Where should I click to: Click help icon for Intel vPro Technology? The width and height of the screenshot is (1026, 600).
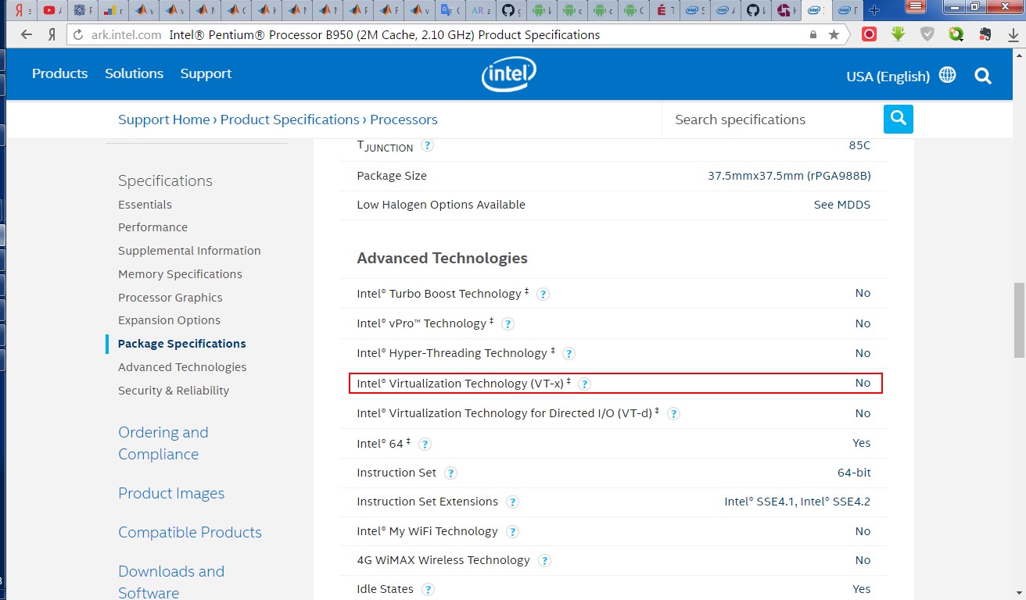[x=508, y=324]
